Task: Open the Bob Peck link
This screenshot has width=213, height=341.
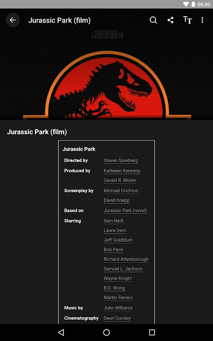Action: [x=113, y=250]
